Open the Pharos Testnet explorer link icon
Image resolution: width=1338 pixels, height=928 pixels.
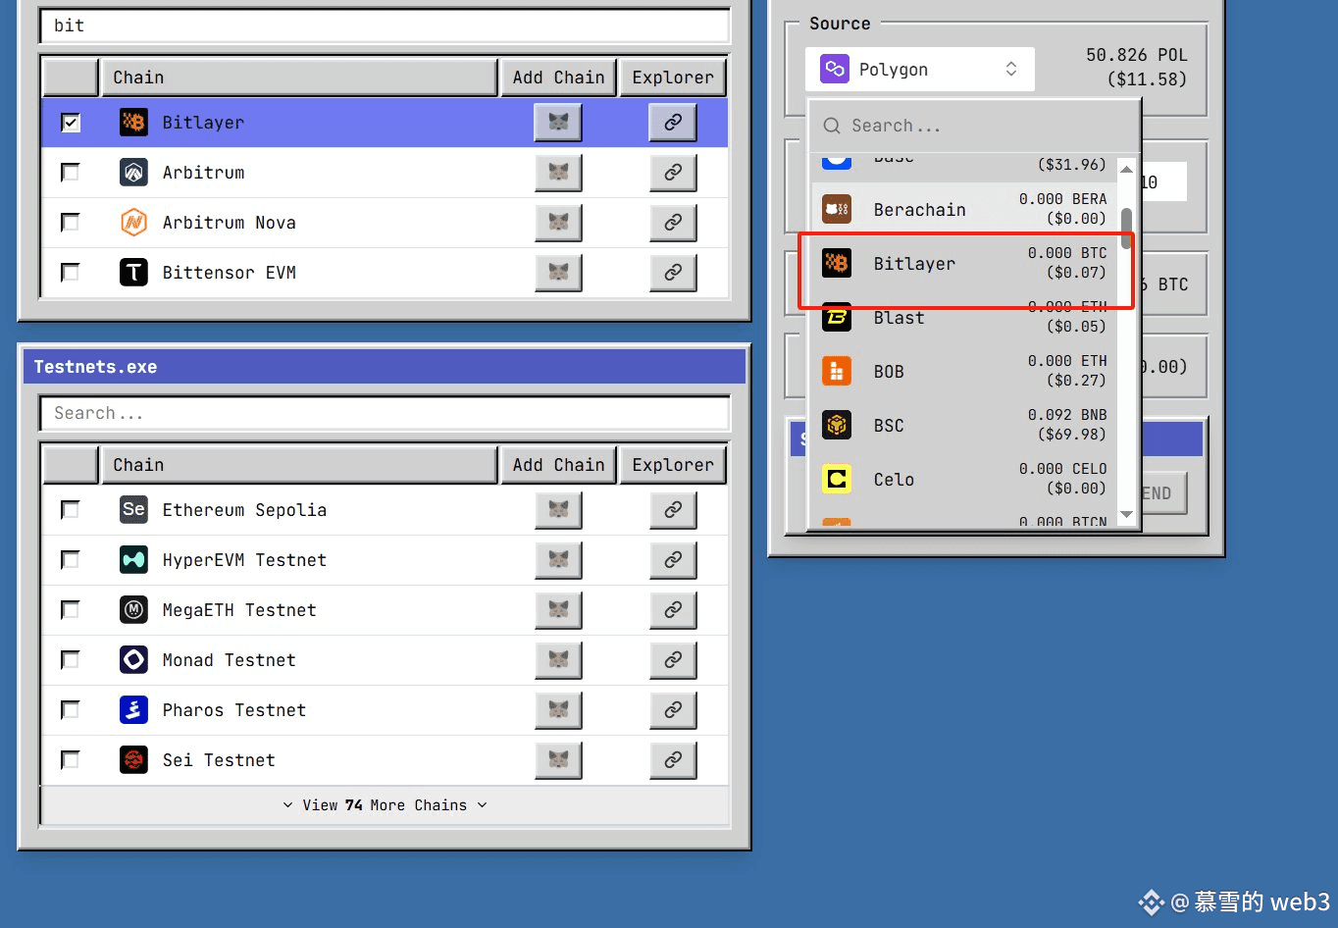[673, 710]
